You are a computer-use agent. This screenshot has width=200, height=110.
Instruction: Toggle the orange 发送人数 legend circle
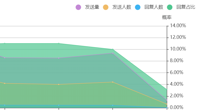click(x=106, y=7)
